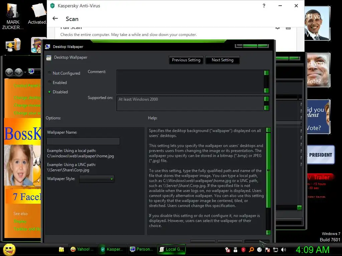Click the Previous Setting button
Screen dimensions: 342x256
[x=186, y=60]
